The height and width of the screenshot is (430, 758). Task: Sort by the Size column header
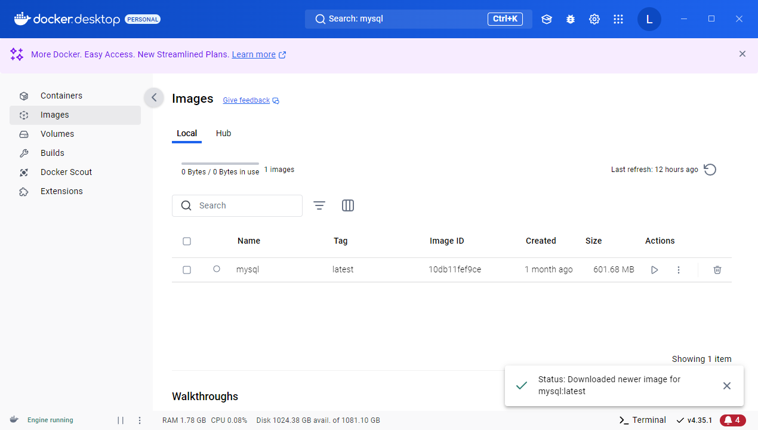click(593, 241)
